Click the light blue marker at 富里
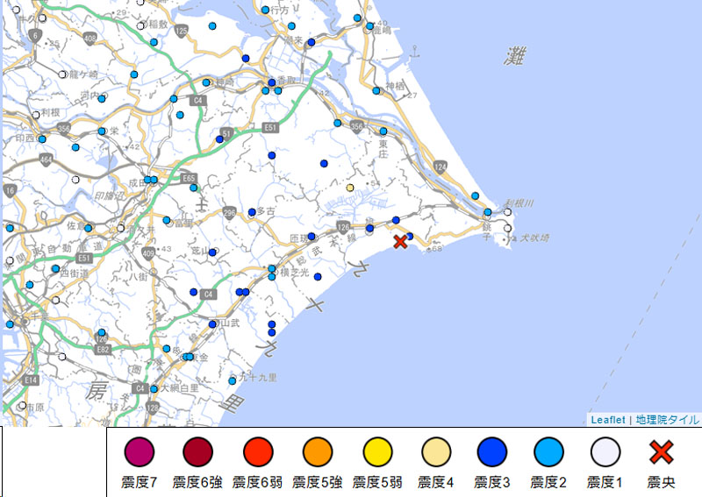Screen dimensions: 702x497 (167, 220)
